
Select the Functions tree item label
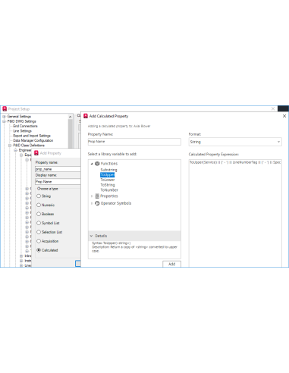109,164
